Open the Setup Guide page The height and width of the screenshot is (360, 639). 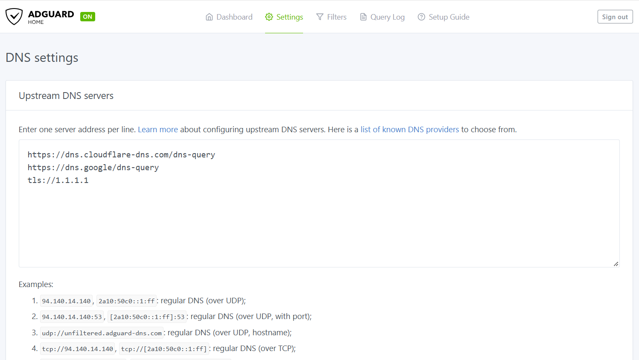pyautogui.click(x=444, y=17)
